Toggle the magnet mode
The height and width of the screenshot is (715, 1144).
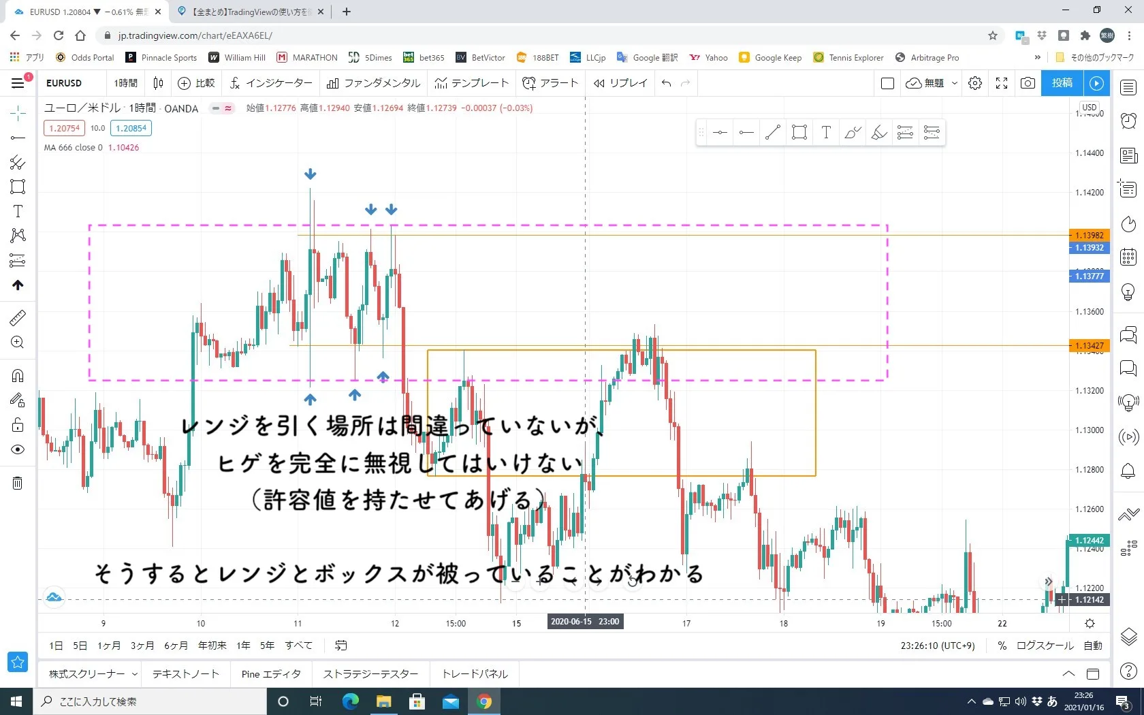coord(18,376)
